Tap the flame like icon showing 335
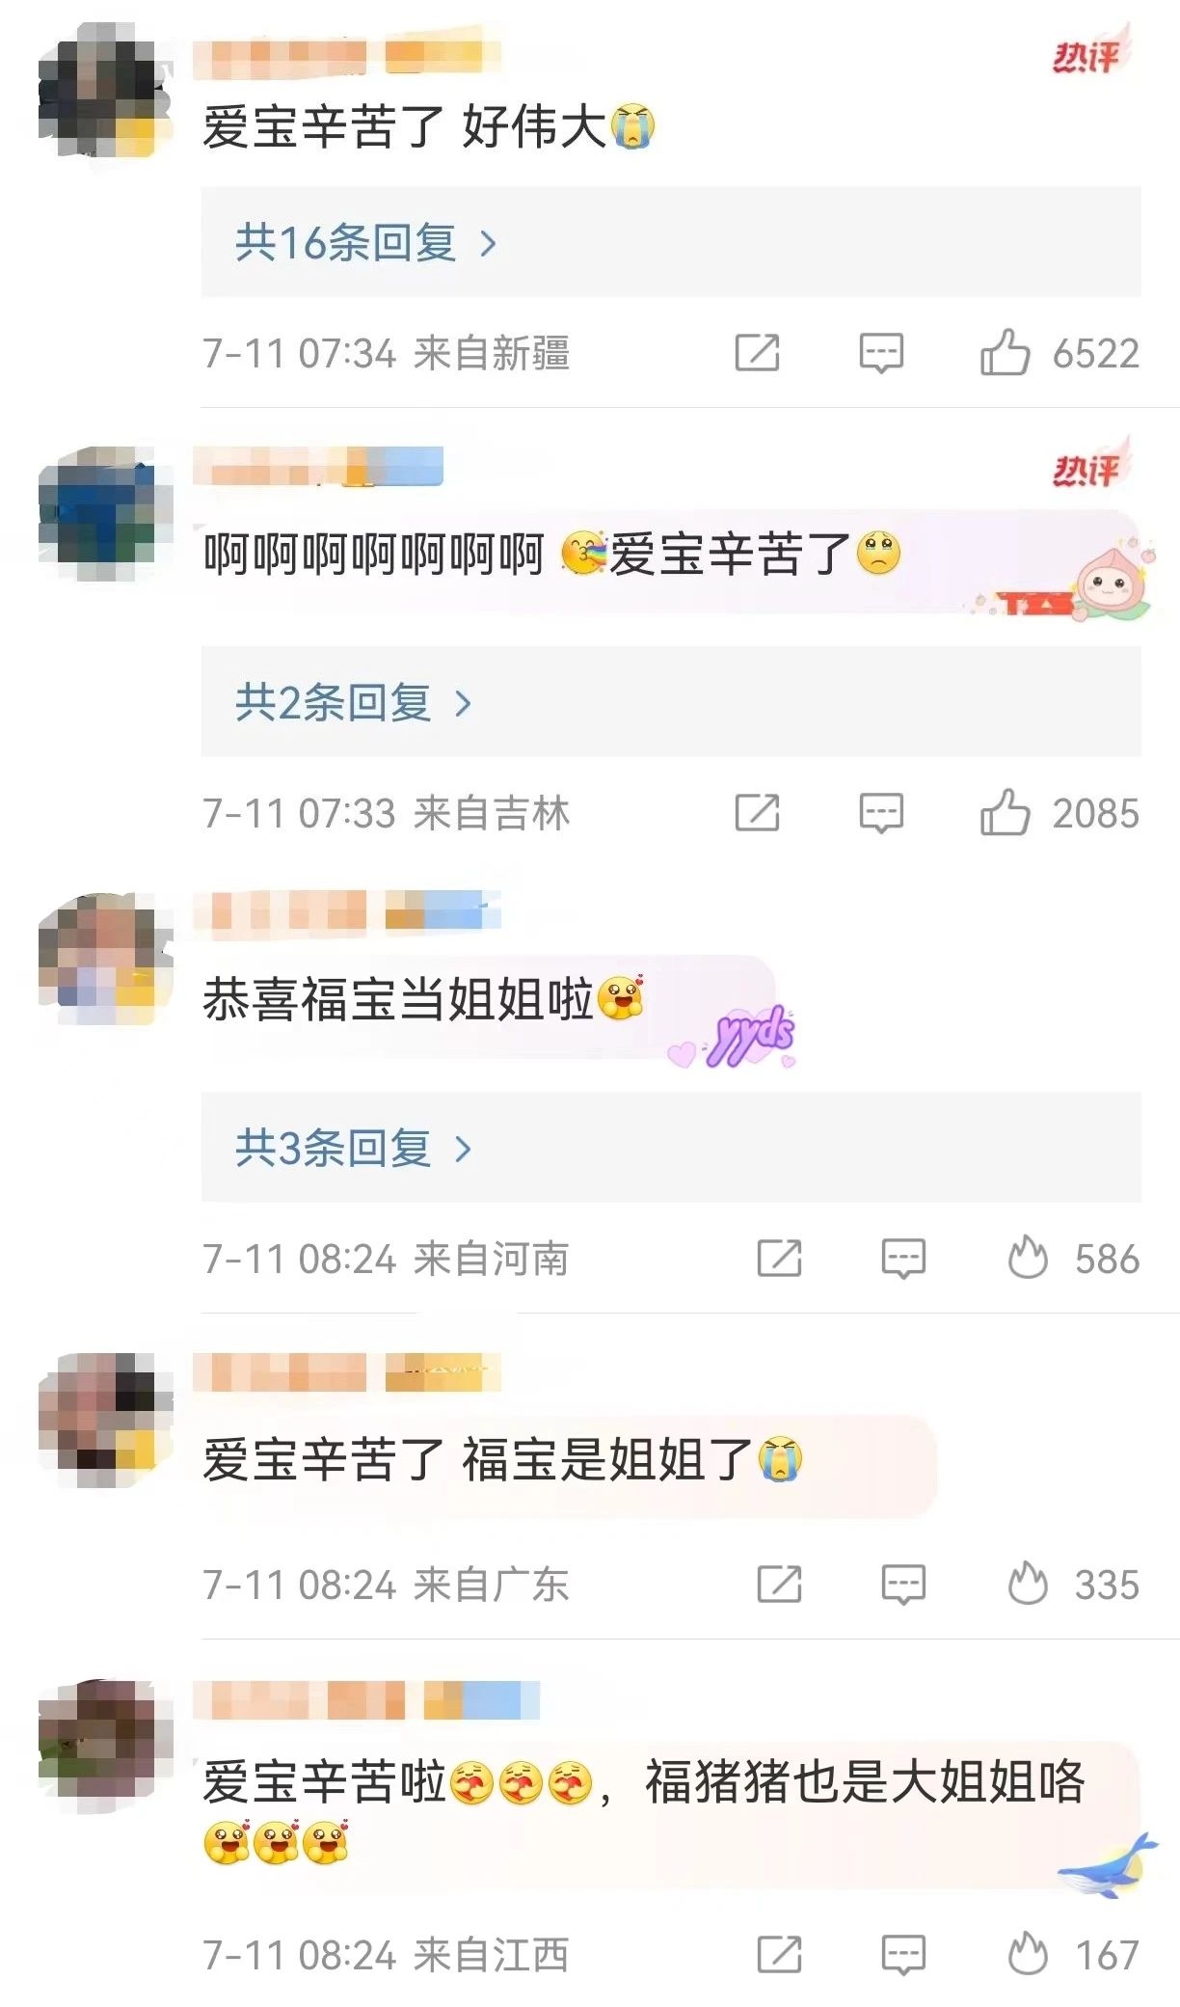Viewport: 1180px width, 2007px height. pyautogui.click(x=1028, y=1584)
